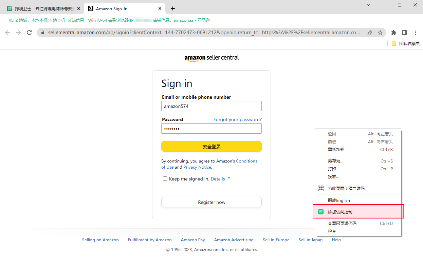Click the yellow 安全登录 button
Image resolution: width=423 pixels, height=267 pixels.
point(211,147)
